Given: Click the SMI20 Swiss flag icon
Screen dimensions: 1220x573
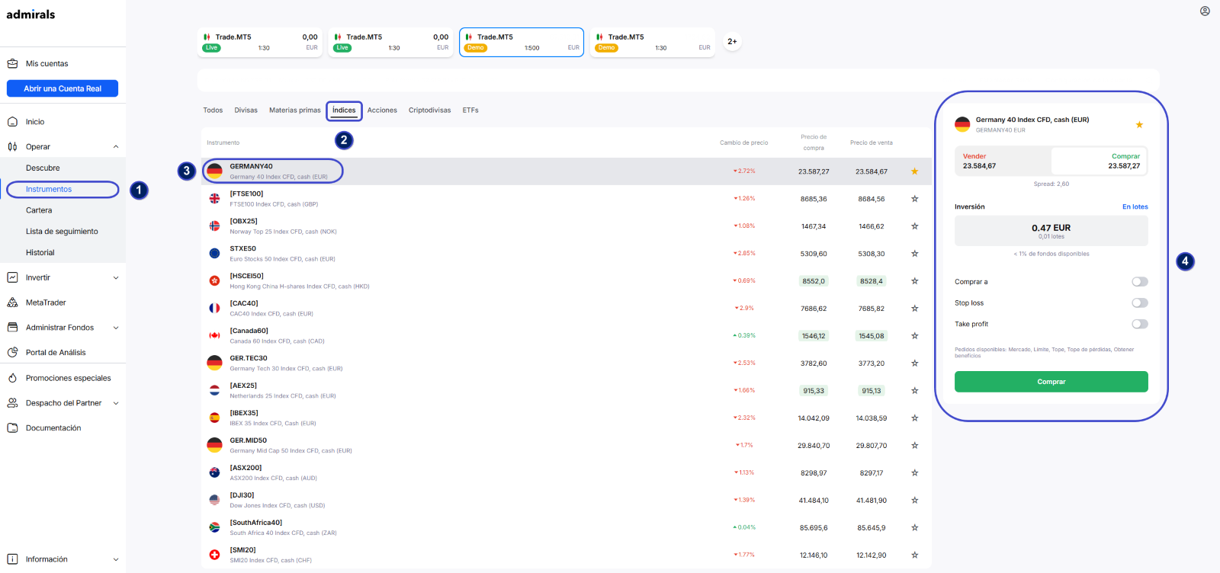Looking at the screenshot, I should (x=214, y=555).
